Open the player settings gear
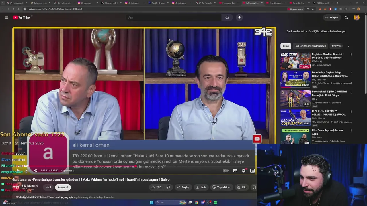Screen dimensions: 367x206 click(x=244, y=171)
